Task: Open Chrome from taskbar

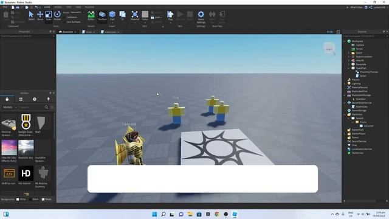Action: coord(217,214)
